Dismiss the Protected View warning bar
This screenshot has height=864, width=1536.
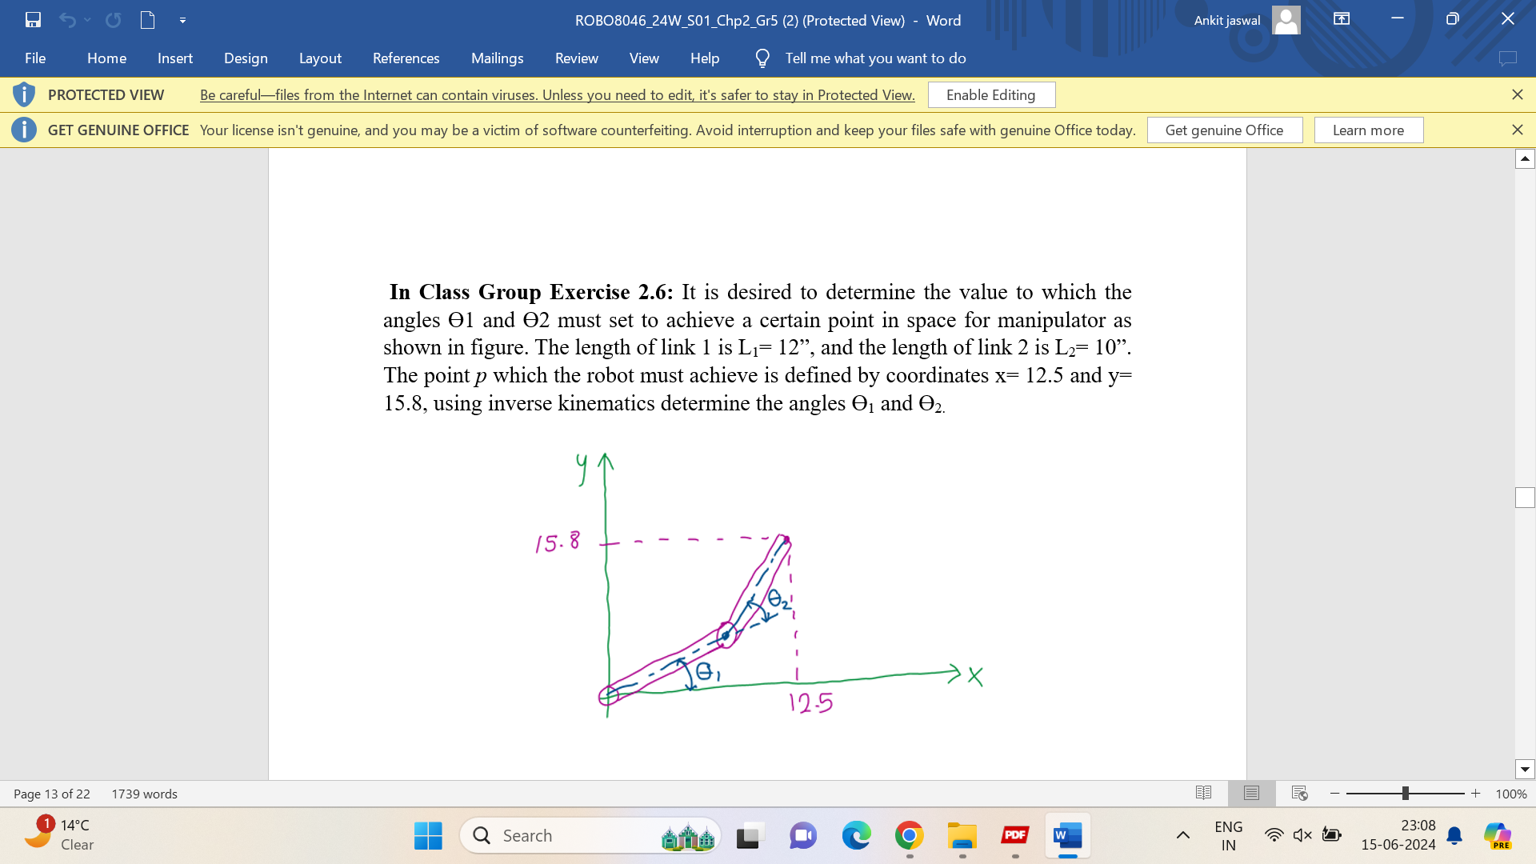point(1517,94)
